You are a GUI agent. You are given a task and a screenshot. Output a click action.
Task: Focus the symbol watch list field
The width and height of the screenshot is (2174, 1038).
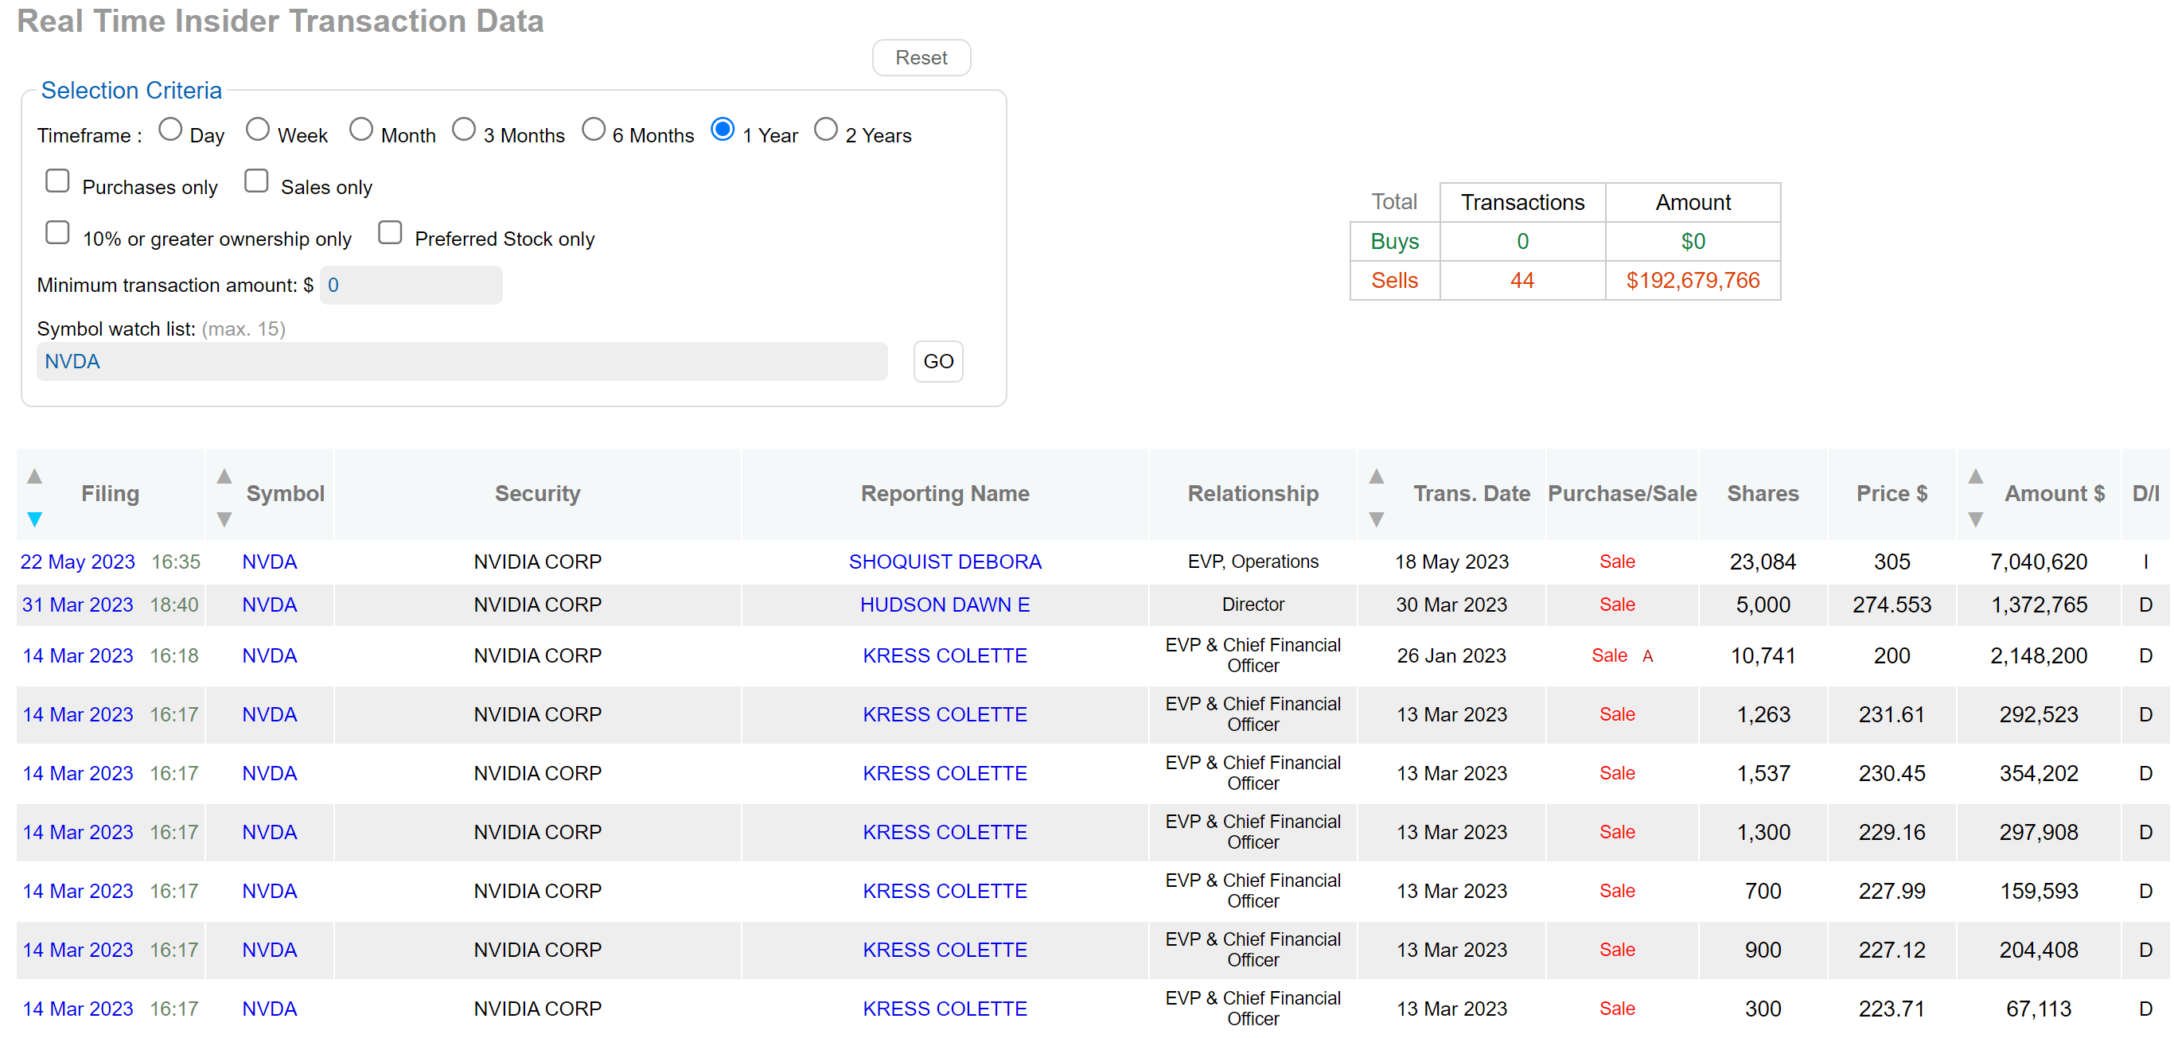462,361
